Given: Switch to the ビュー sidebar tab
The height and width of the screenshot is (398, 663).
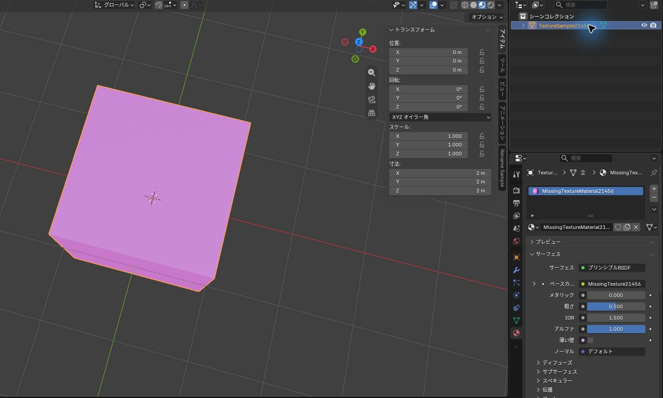Looking at the screenshot, I should coord(502,89).
